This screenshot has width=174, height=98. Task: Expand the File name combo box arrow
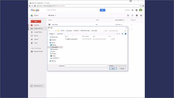107,66
